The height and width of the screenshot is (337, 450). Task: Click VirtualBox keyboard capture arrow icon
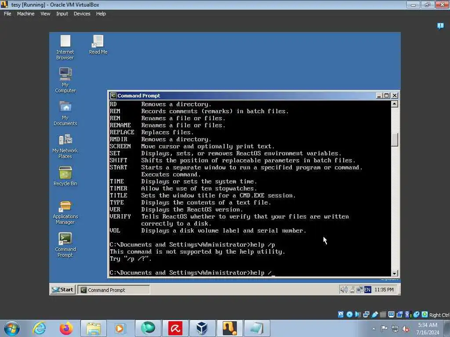(x=425, y=314)
